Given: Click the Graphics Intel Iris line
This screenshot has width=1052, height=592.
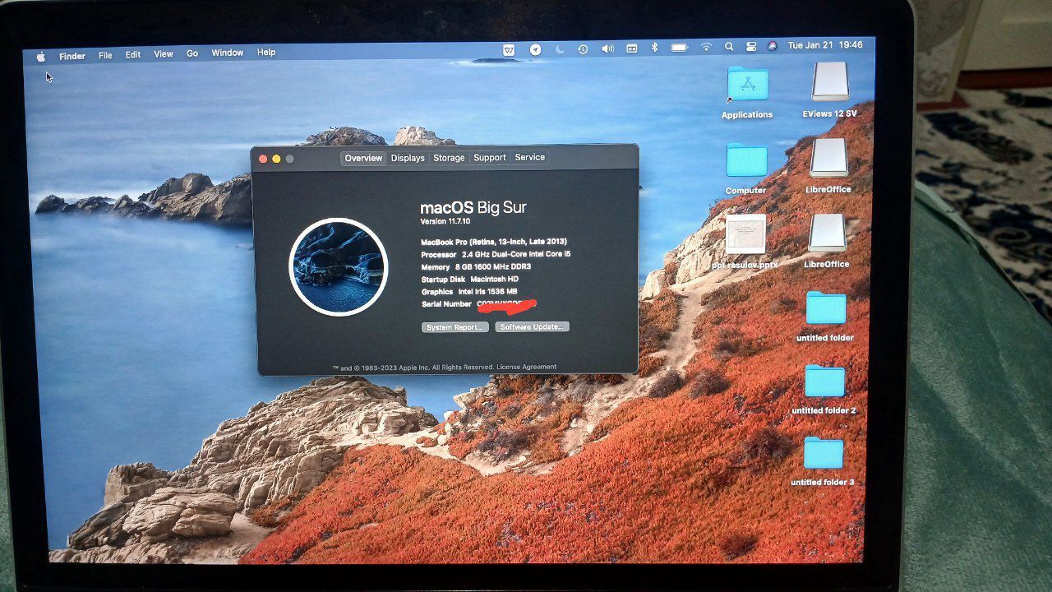Looking at the screenshot, I should [x=469, y=292].
